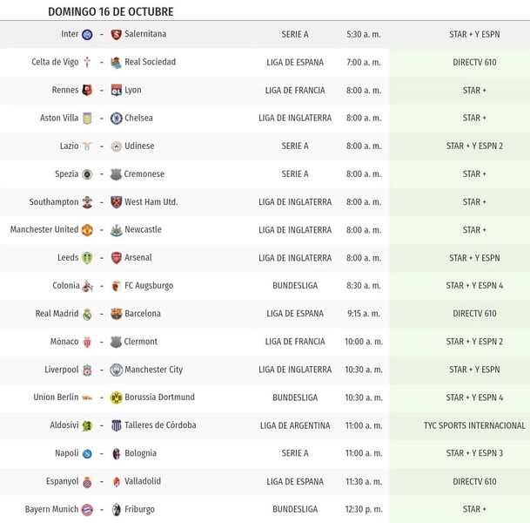Select the Manchester City team name
The width and height of the screenshot is (530, 523).
click(153, 370)
